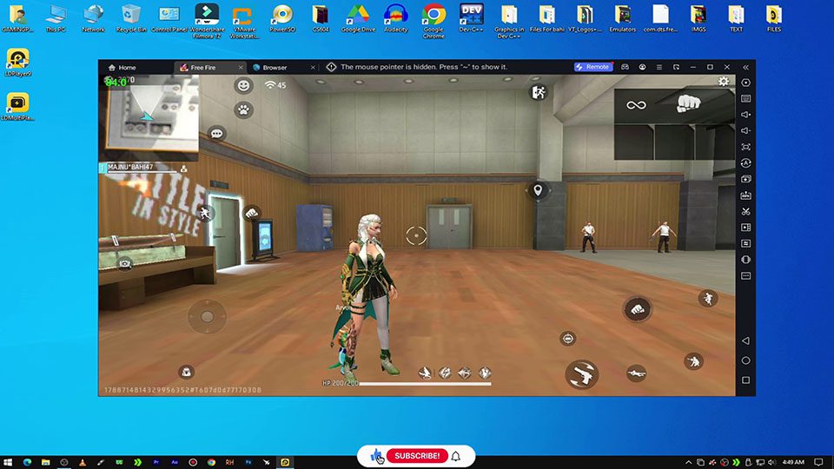Open the more options (three dots) icon in sidebar
This screenshot has width=834, height=469.
745,275
